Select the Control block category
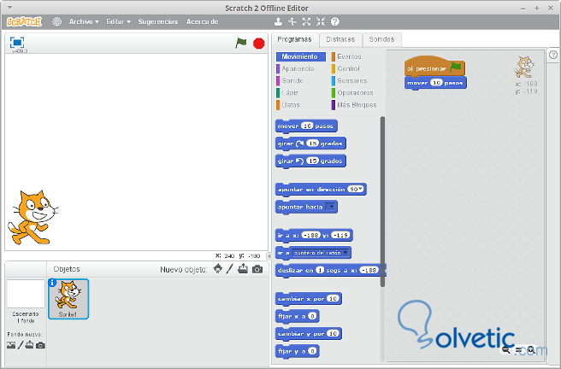This screenshot has width=561, height=369. pos(345,68)
